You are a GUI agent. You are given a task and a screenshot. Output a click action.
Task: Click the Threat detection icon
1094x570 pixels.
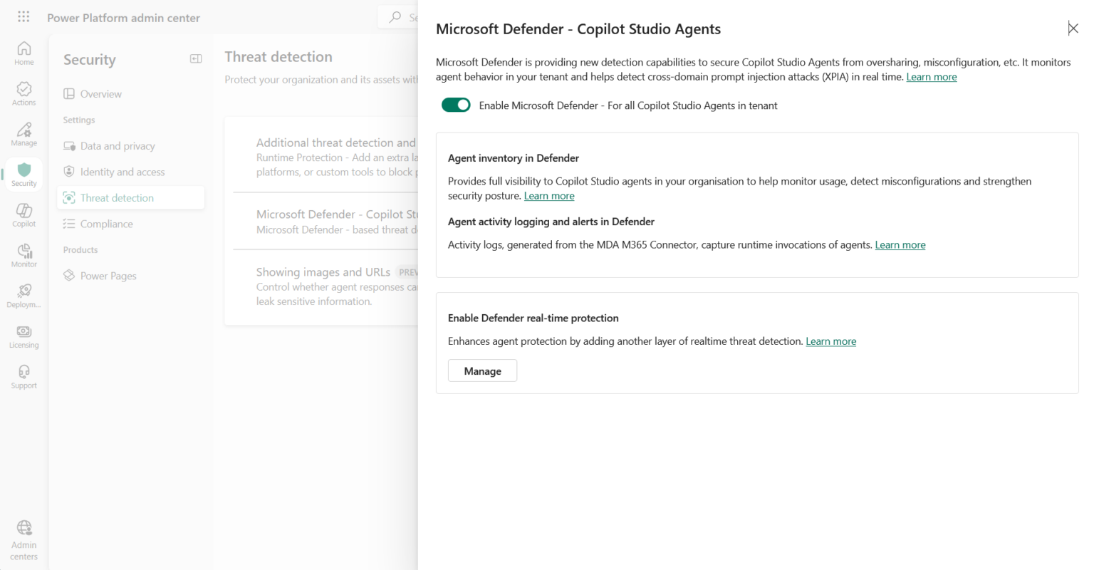[69, 198]
